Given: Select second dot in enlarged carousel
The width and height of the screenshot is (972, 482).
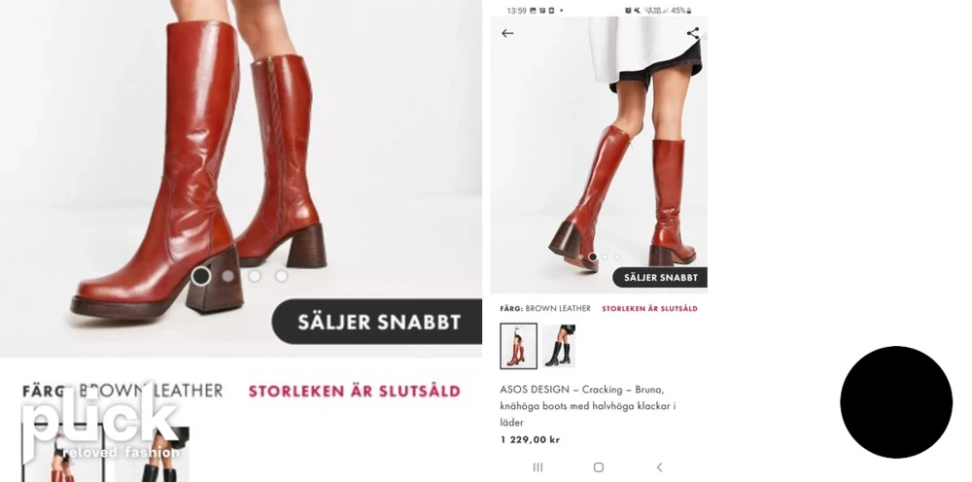Looking at the screenshot, I should pos(228,276).
